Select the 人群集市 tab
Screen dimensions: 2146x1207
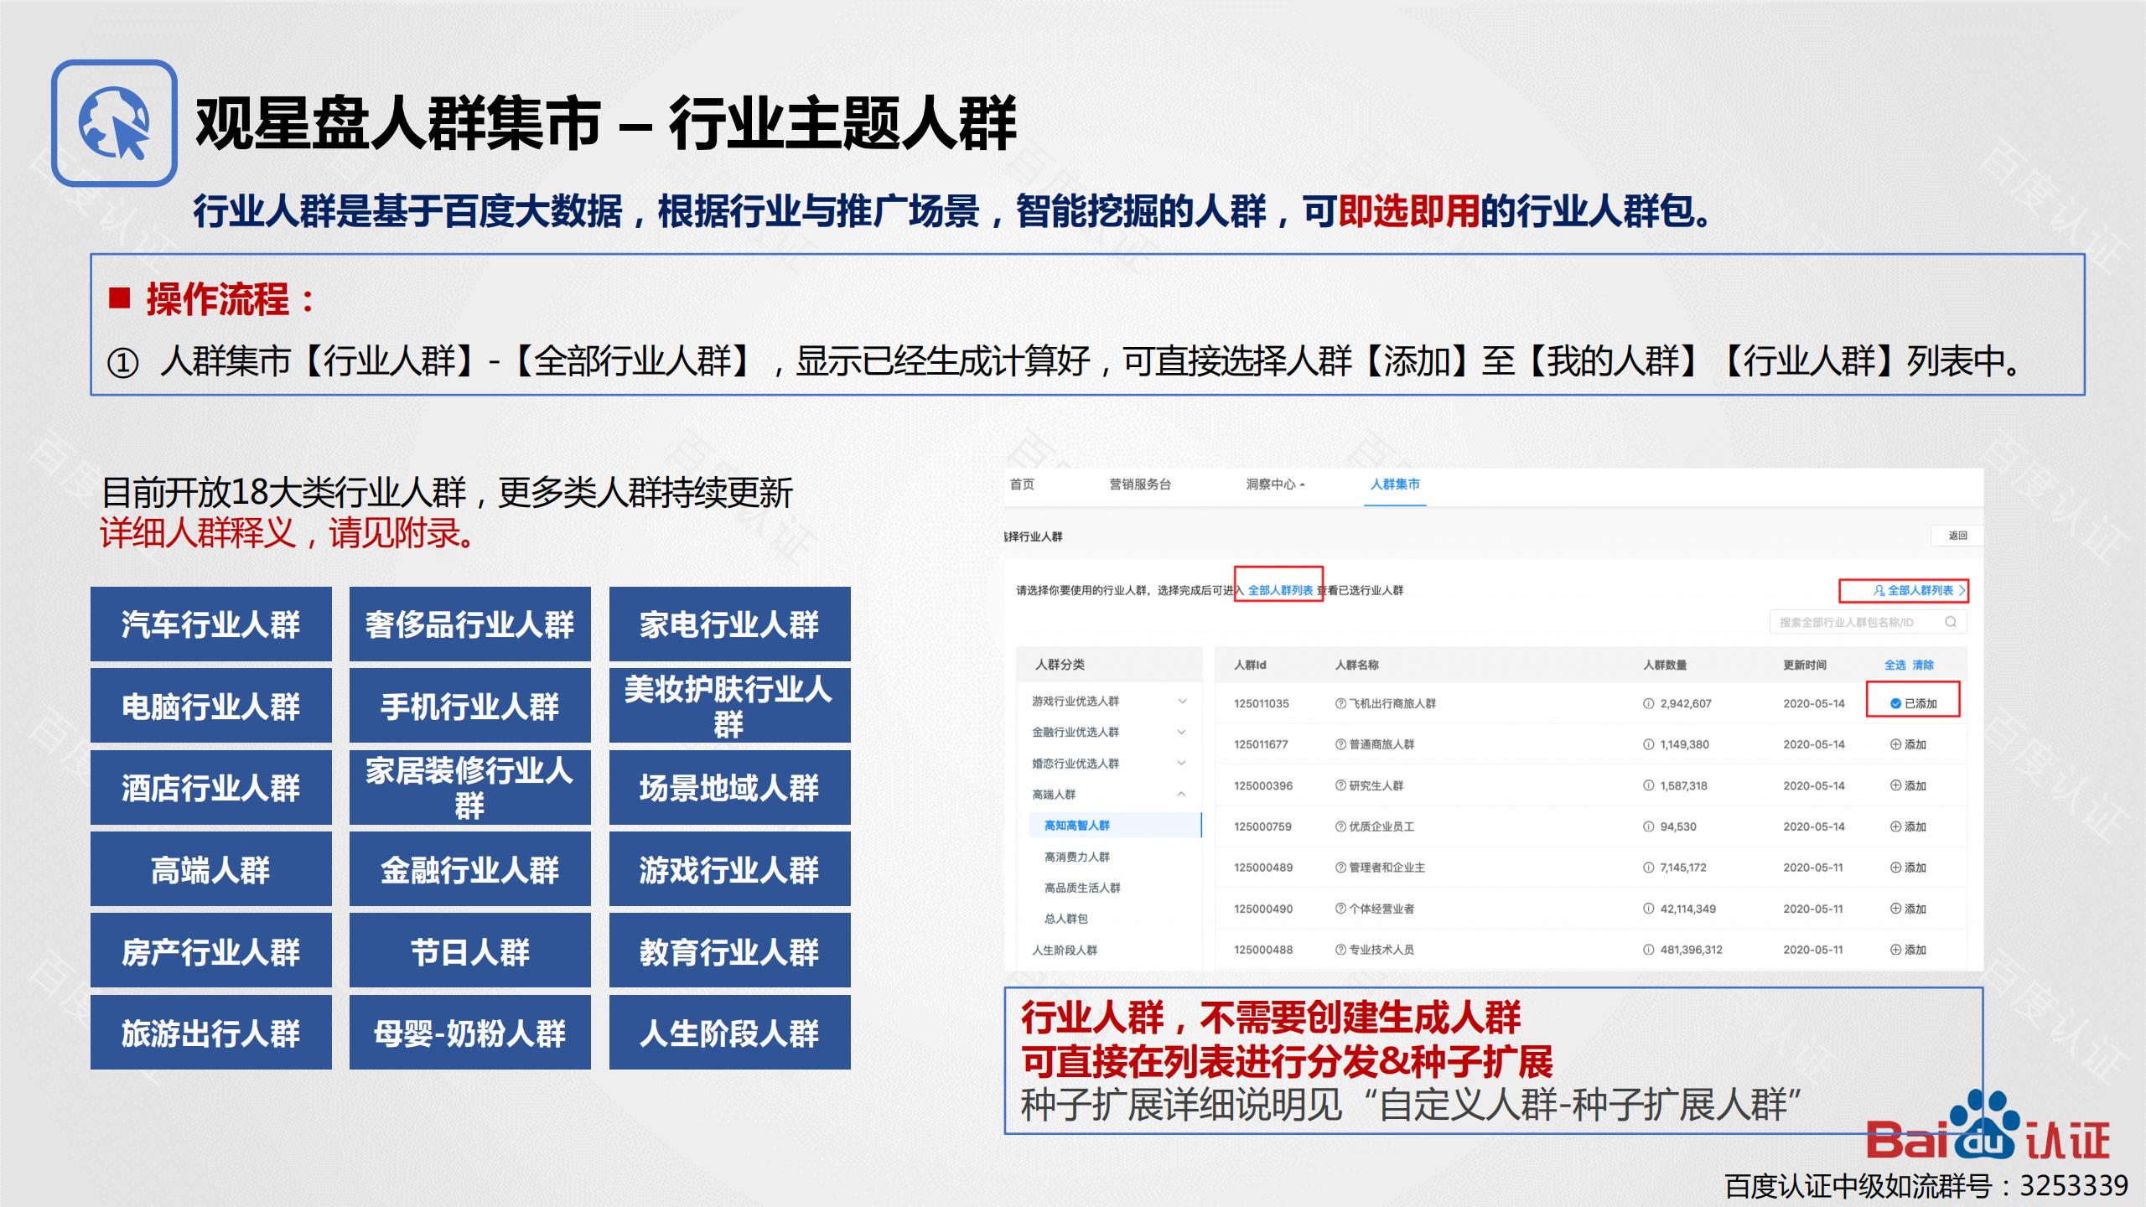(1395, 484)
